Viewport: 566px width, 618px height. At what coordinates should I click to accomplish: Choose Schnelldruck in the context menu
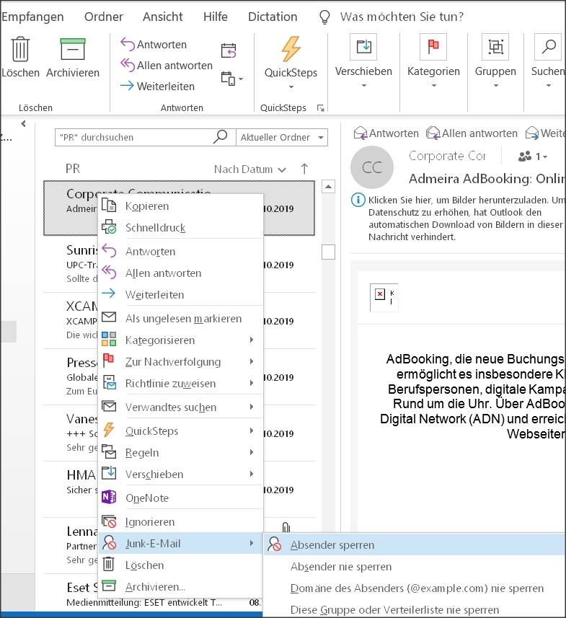pyautogui.click(x=180, y=228)
